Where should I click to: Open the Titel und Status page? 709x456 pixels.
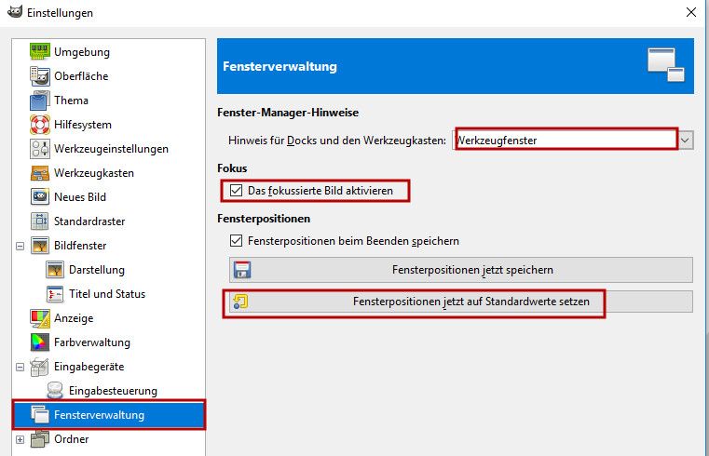(x=106, y=293)
